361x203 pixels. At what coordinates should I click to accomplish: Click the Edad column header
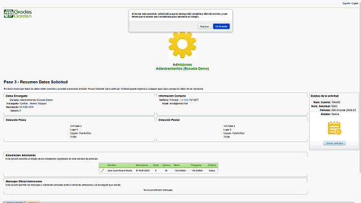click(156, 165)
